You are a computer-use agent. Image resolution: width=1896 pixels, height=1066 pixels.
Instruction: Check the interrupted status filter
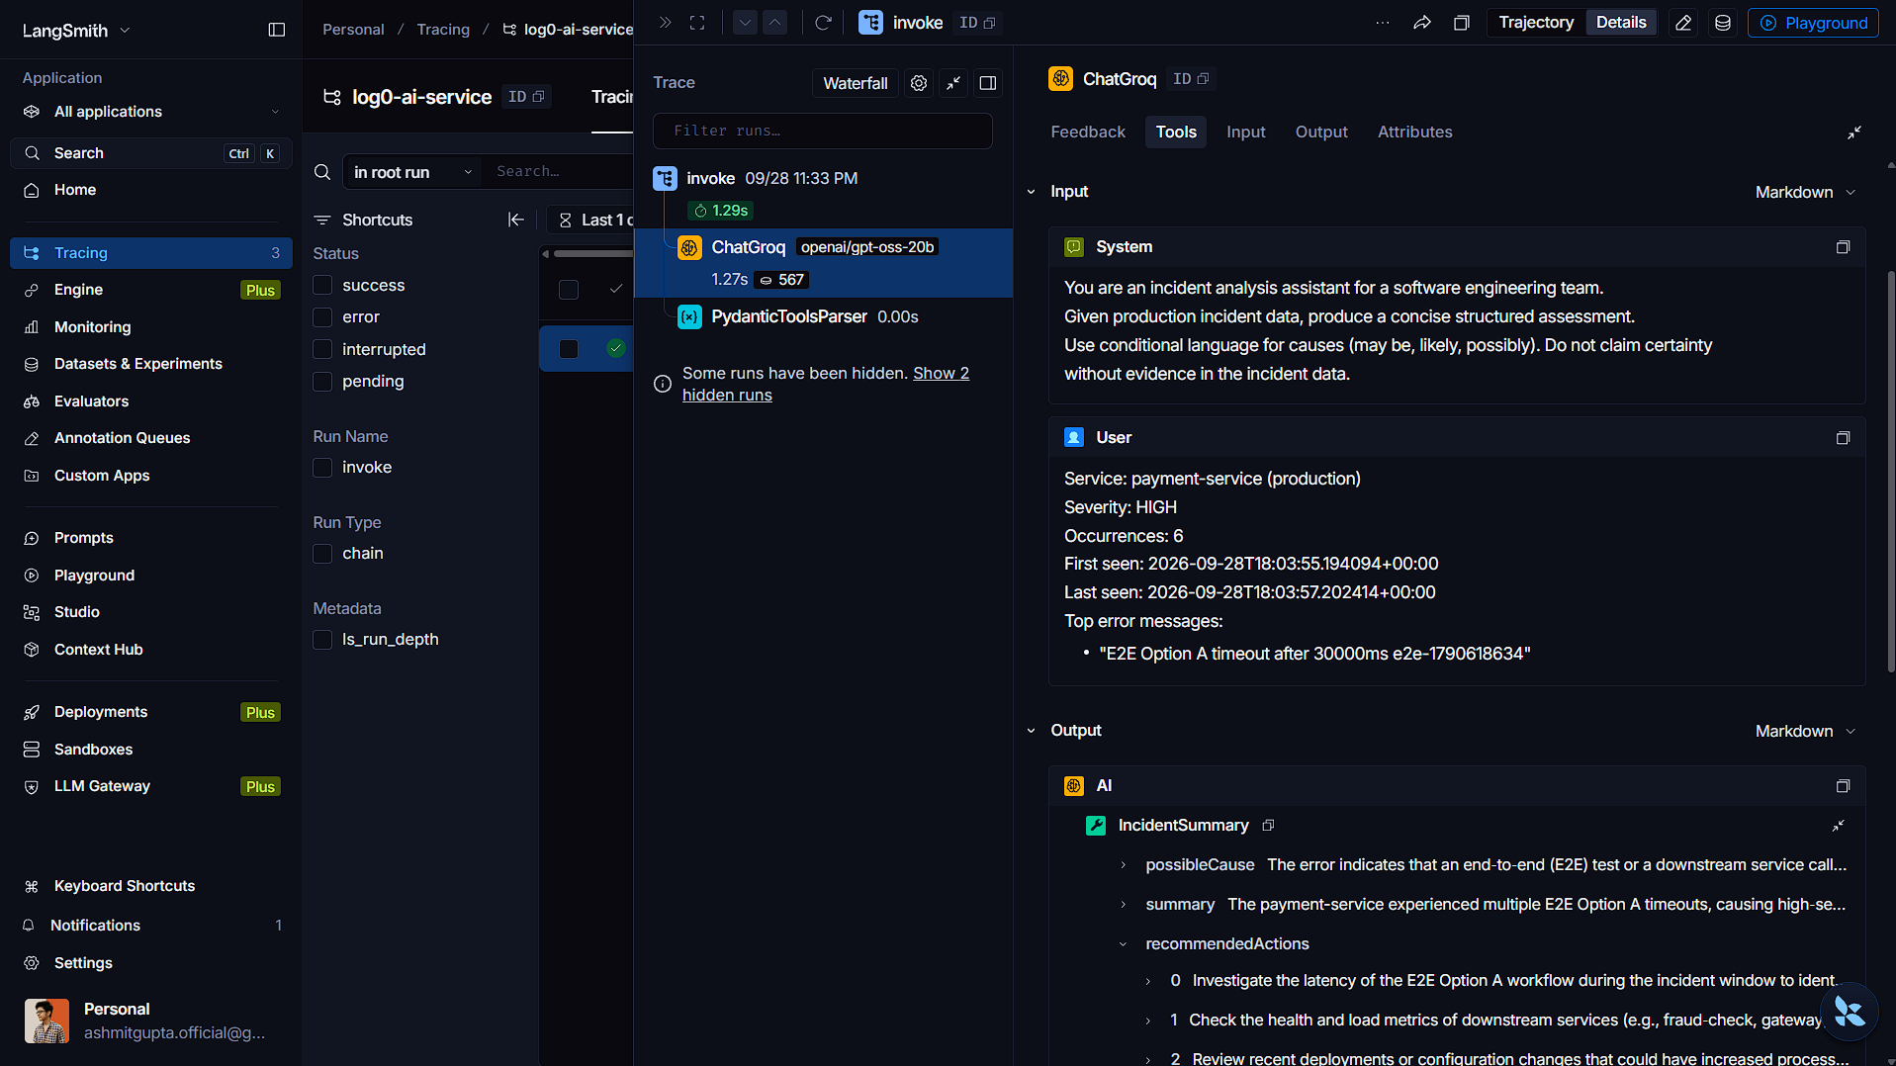(x=322, y=350)
